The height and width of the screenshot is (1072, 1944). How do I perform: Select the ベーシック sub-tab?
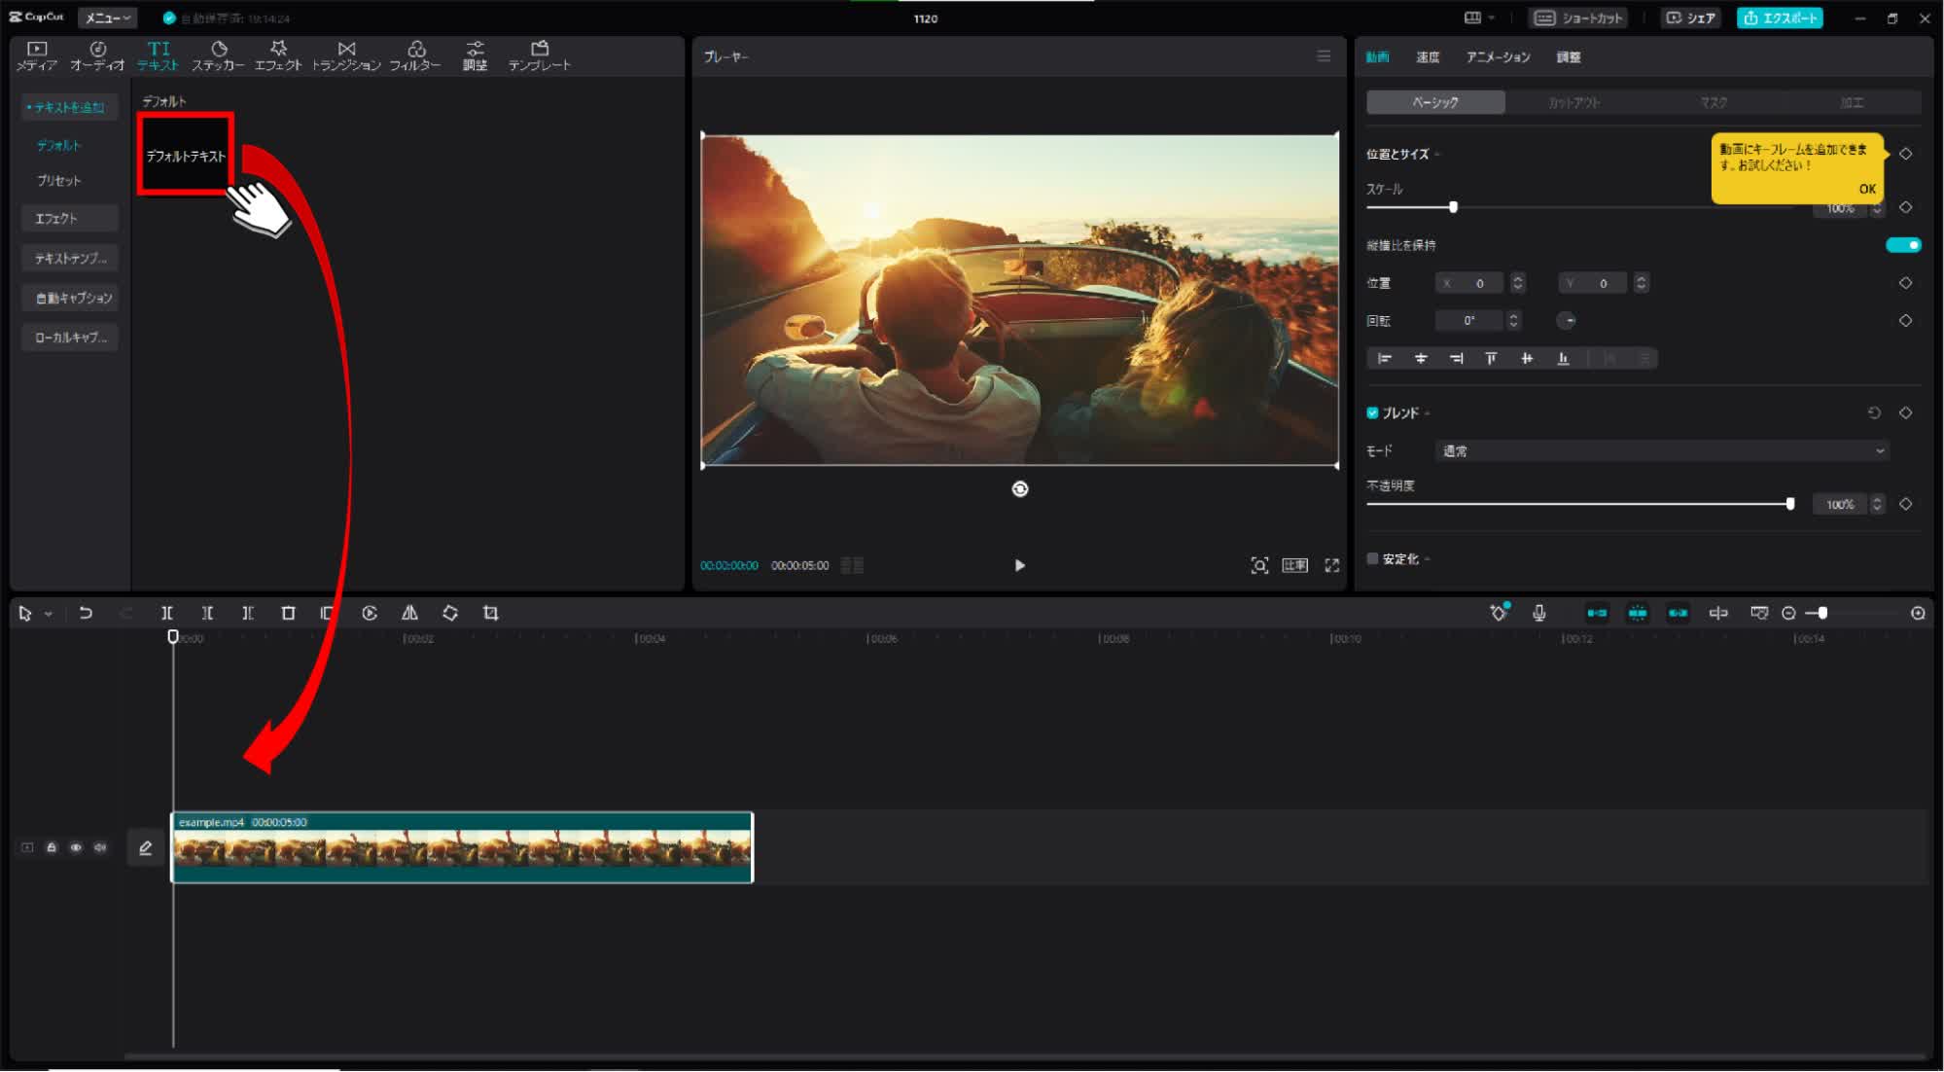(1435, 102)
